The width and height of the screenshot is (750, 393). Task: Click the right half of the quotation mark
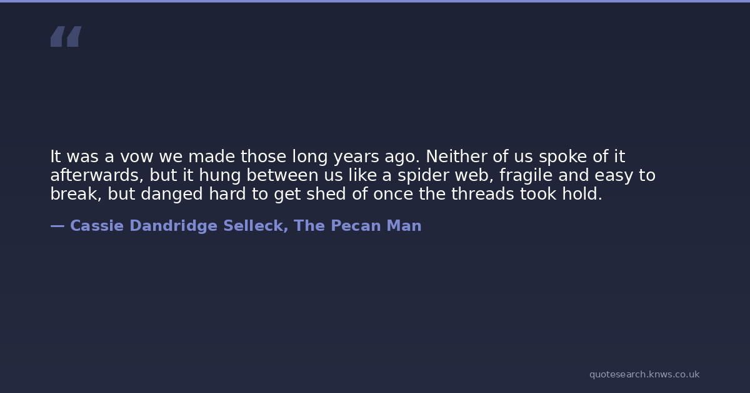pos(74,37)
